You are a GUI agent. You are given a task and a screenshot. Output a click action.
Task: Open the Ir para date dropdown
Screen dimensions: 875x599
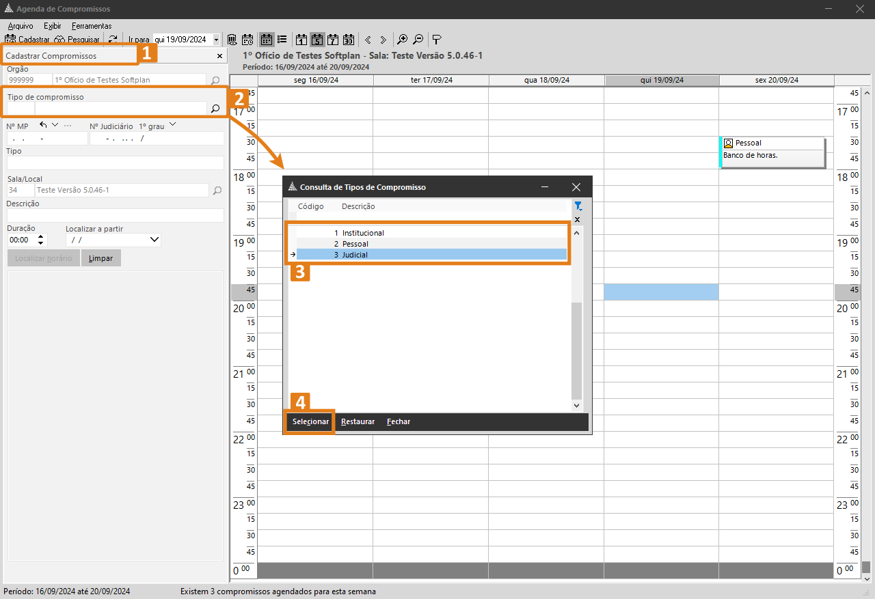coord(216,40)
